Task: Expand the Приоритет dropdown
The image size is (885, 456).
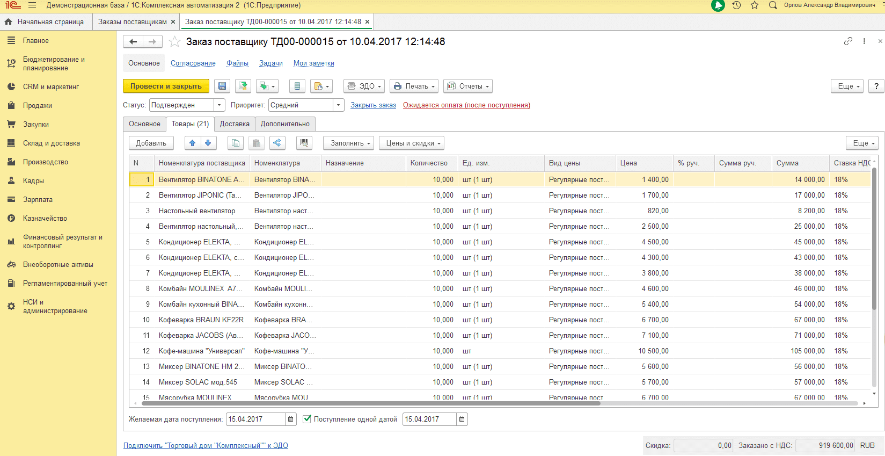Action: (338, 105)
